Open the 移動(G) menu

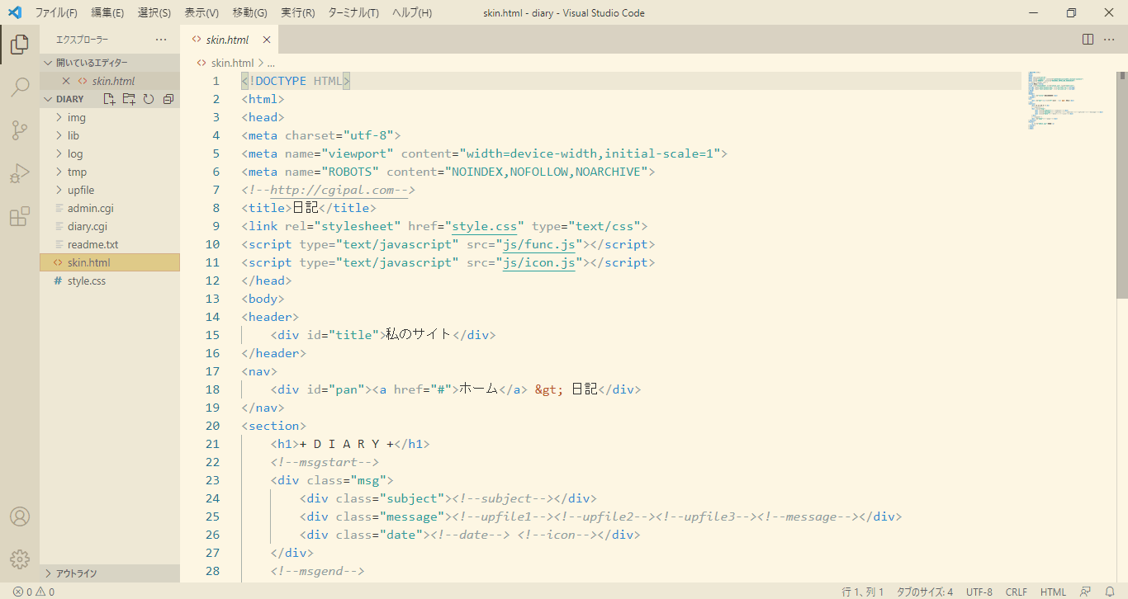click(x=249, y=13)
